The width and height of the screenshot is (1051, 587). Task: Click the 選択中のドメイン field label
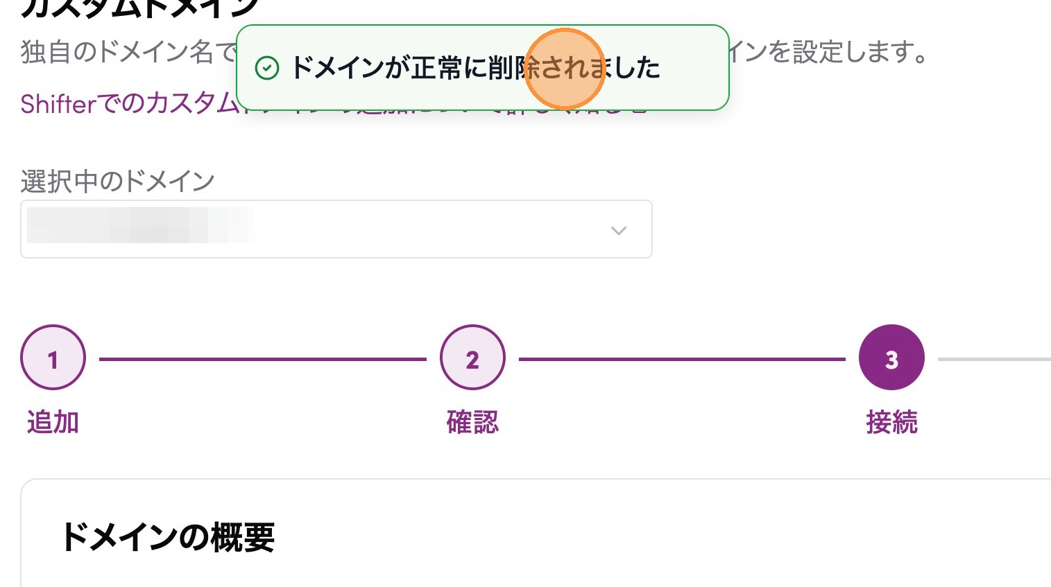(x=118, y=182)
